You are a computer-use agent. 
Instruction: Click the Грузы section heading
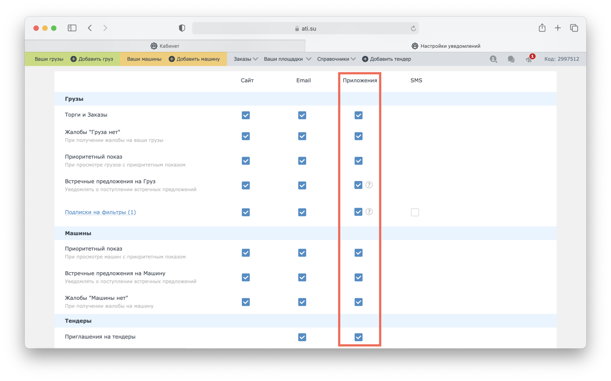pyautogui.click(x=74, y=99)
